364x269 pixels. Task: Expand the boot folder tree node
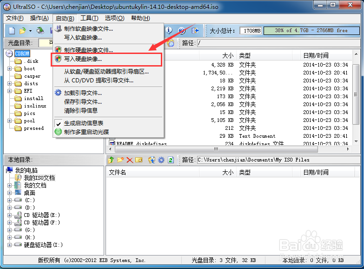(x=9, y=68)
